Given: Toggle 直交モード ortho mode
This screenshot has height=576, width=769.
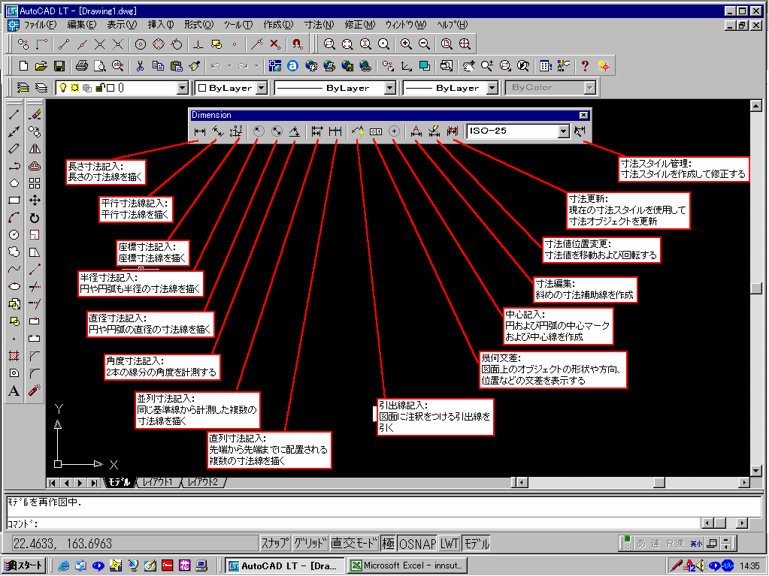Looking at the screenshot, I should click(x=355, y=543).
